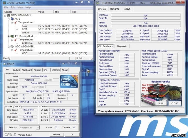The height and width of the screenshot is (138, 188).
Task: Select the CPU tab in CPU-Z
Action: pyautogui.click(x=7, y=70)
